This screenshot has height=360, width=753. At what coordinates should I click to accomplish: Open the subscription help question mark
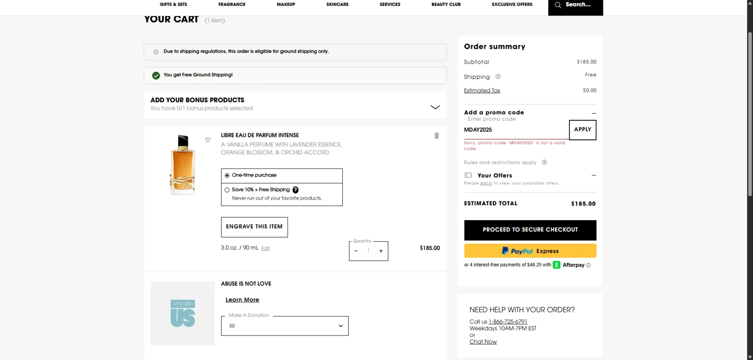click(296, 190)
